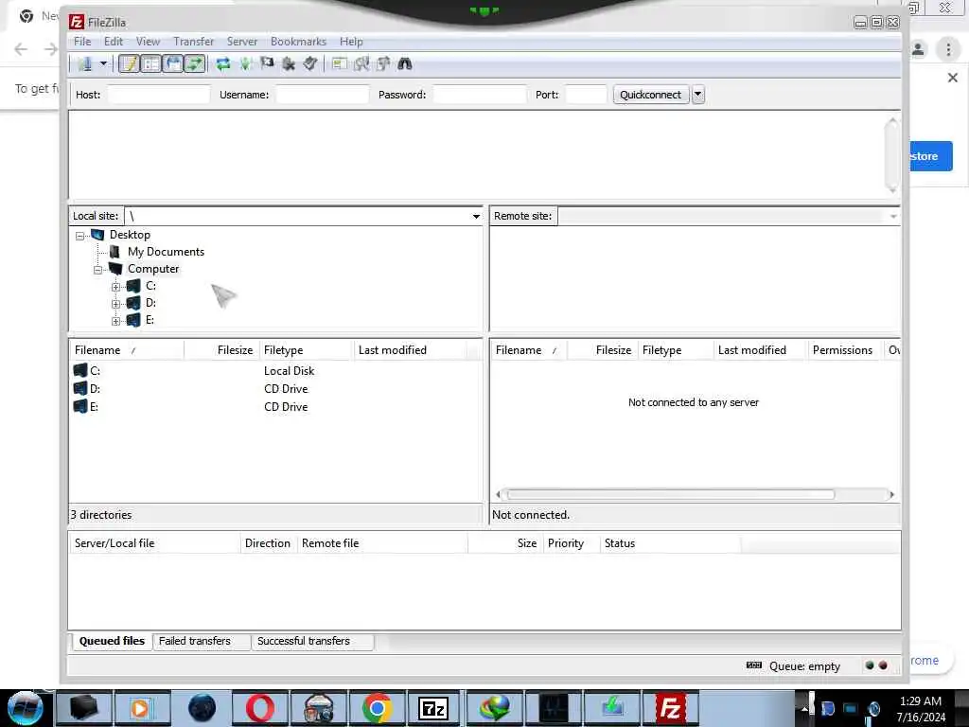Click the remote Last modified column header

(x=760, y=350)
